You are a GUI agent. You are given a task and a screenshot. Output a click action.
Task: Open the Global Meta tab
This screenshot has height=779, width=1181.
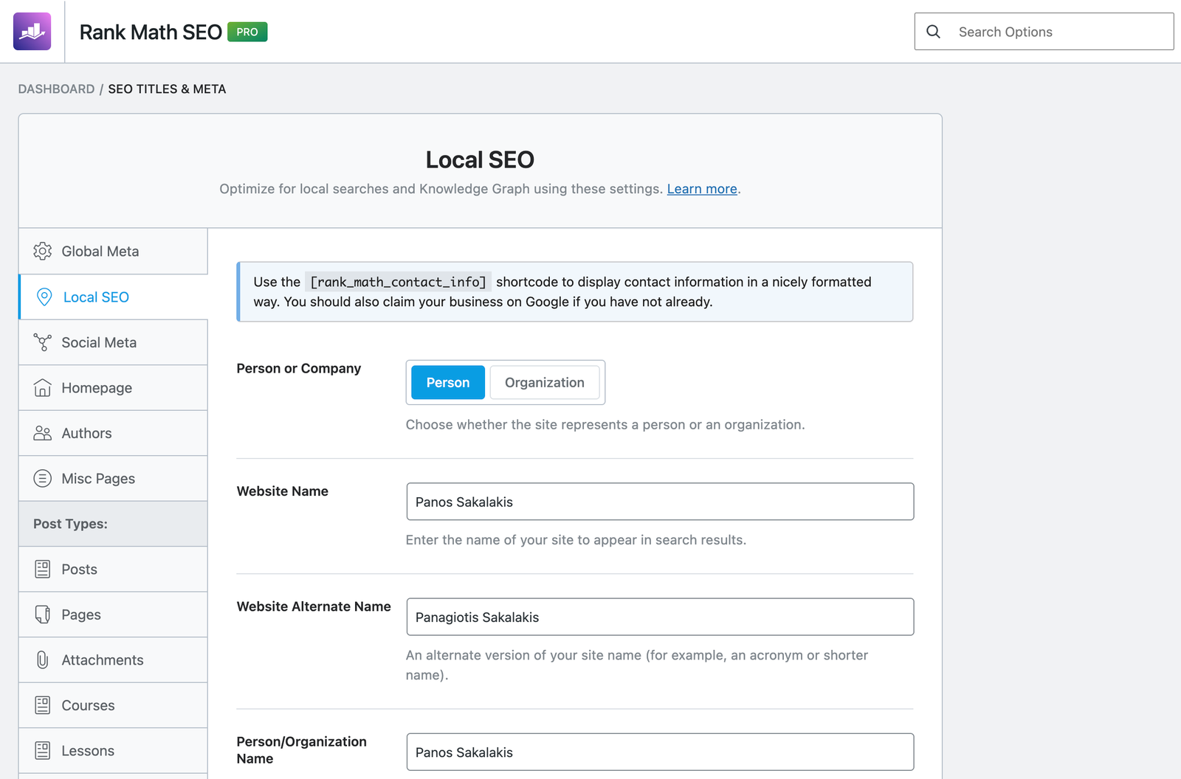tap(113, 252)
